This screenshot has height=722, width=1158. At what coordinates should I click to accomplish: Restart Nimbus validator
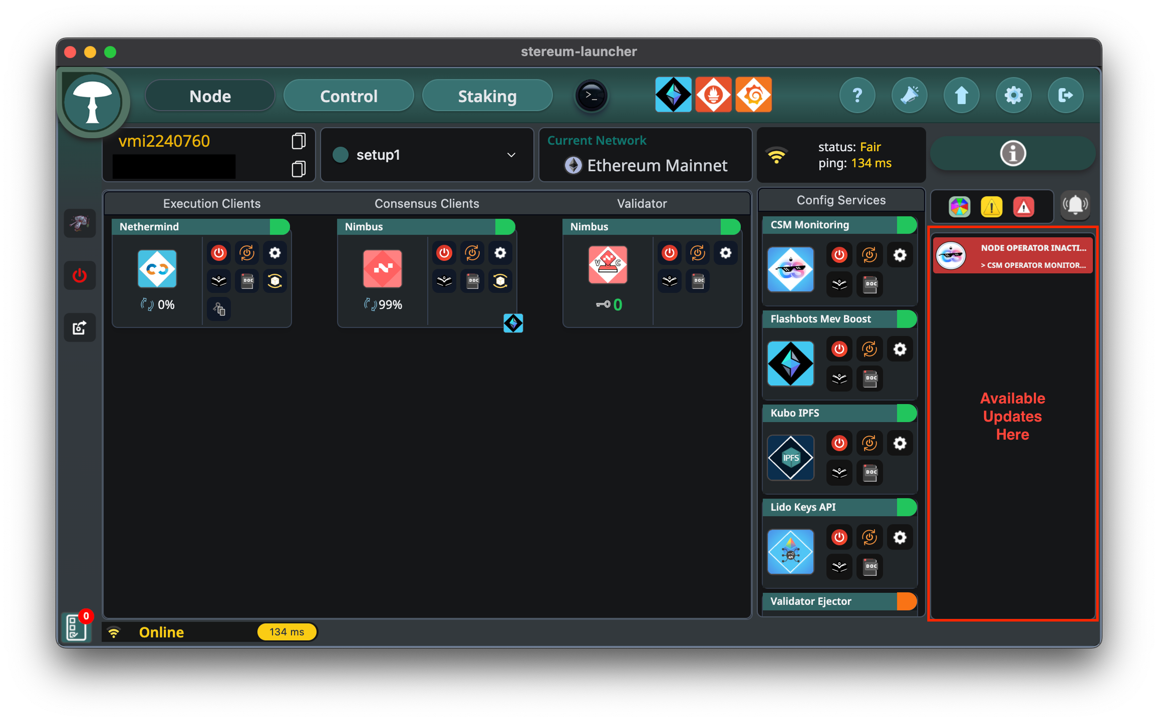pyautogui.click(x=698, y=253)
